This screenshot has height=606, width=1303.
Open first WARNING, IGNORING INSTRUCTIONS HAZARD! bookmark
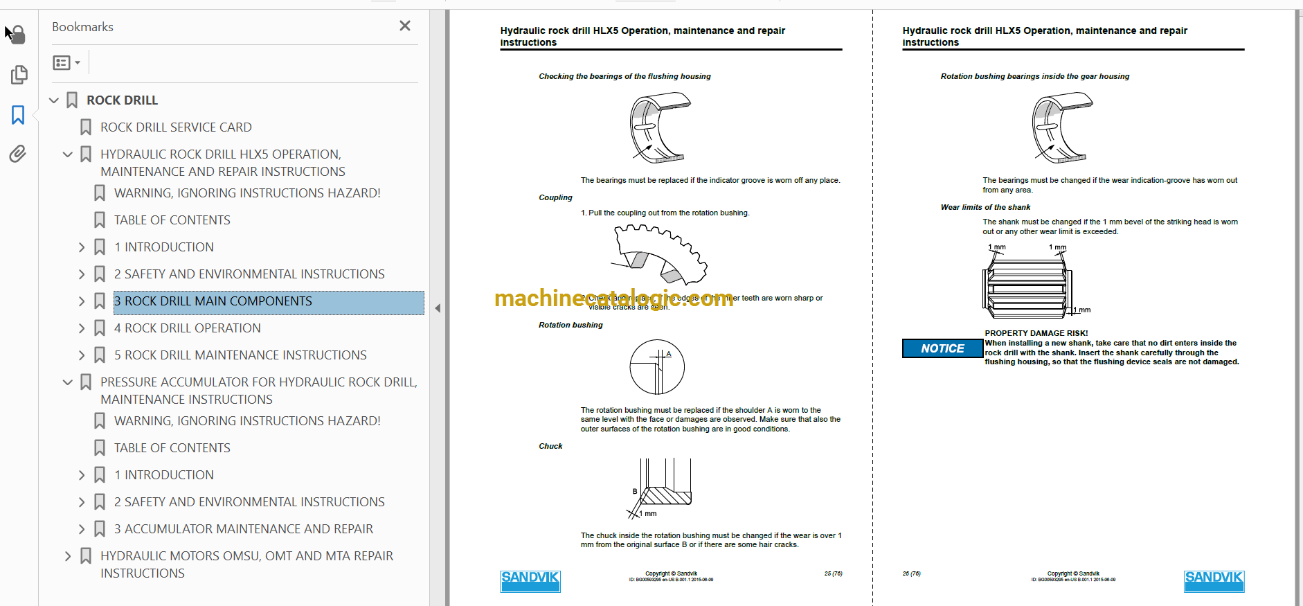click(x=247, y=193)
